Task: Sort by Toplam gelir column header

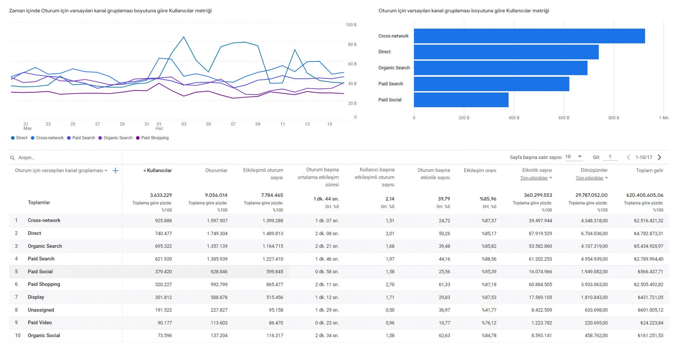Action: pos(649,171)
